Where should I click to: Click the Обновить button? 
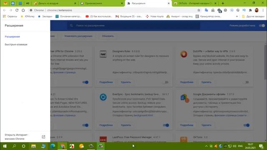108,36
